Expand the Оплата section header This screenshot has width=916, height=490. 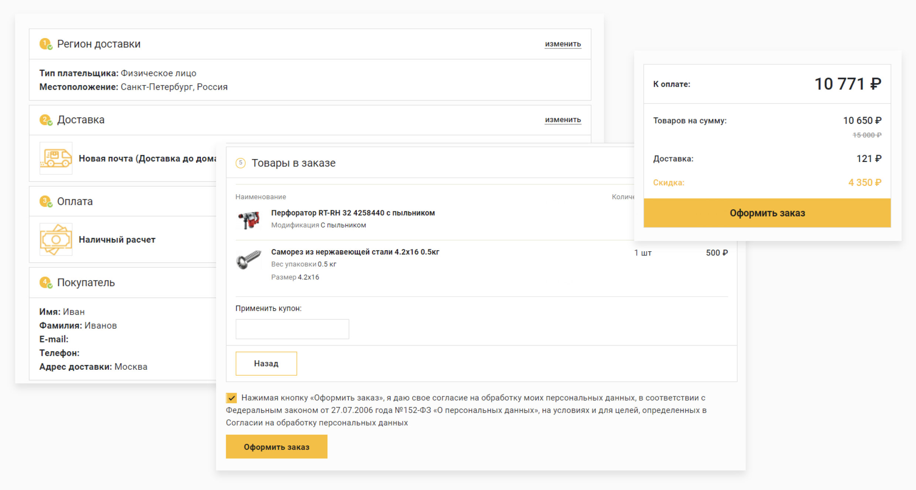point(75,201)
